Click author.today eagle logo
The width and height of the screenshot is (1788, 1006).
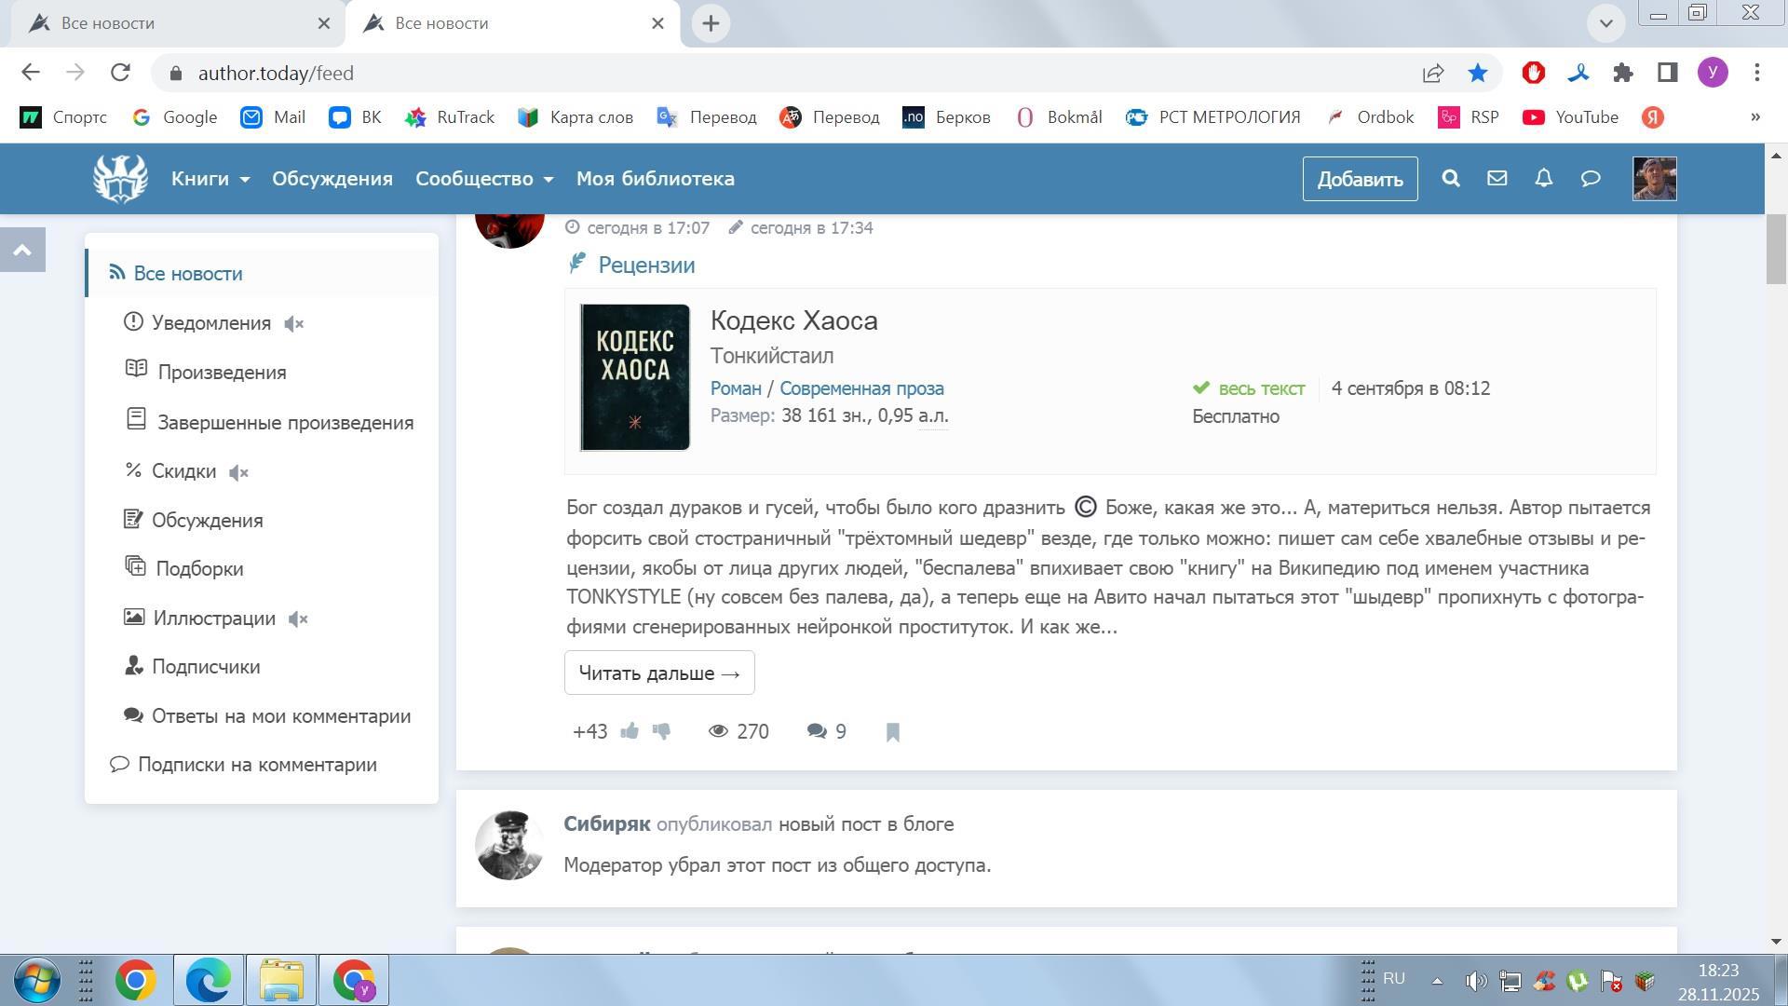click(x=120, y=178)
